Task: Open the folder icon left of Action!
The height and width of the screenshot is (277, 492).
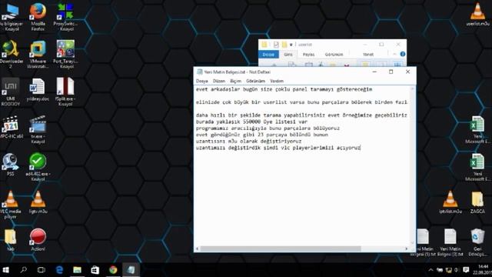Action: 10,239
